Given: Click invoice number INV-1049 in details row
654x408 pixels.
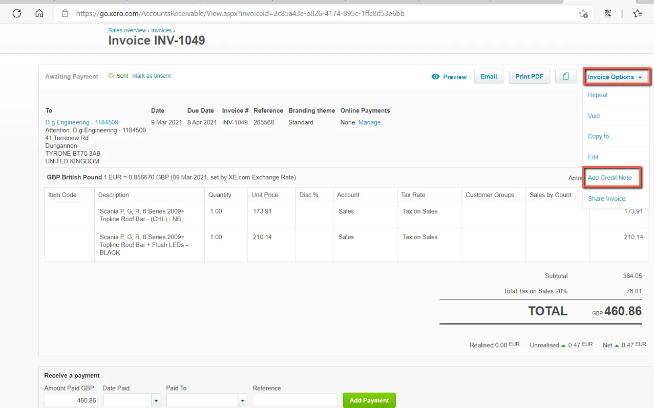Looking at the screenshot, I should click(x=235, y=122).
